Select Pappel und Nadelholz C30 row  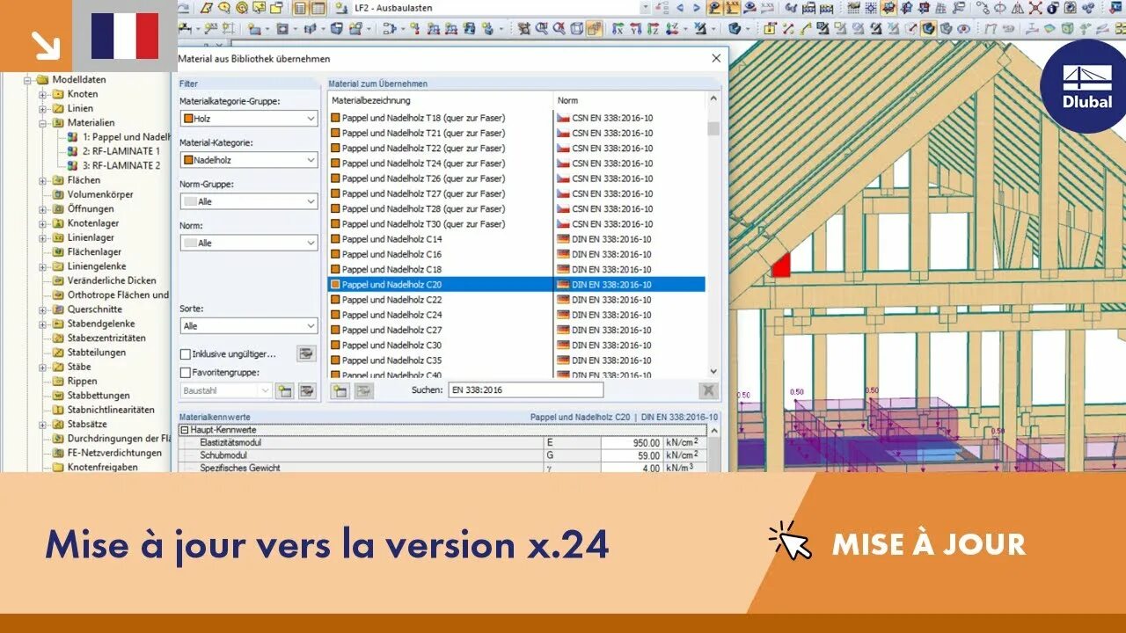[516, 346]
